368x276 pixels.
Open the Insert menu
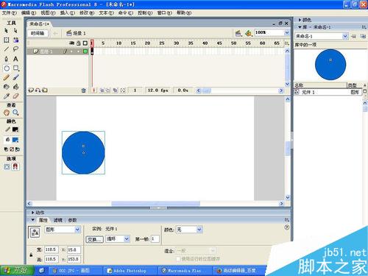[68, 13]
